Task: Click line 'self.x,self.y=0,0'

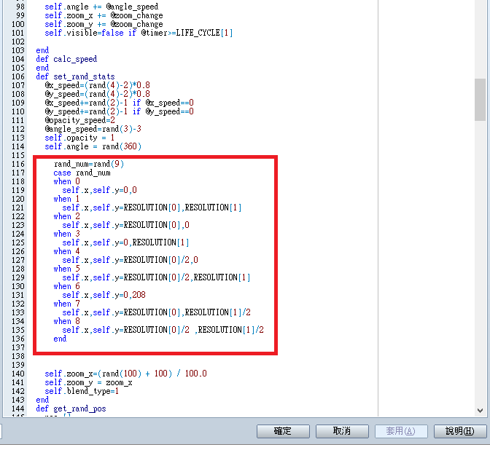Action: coord(99,190)
